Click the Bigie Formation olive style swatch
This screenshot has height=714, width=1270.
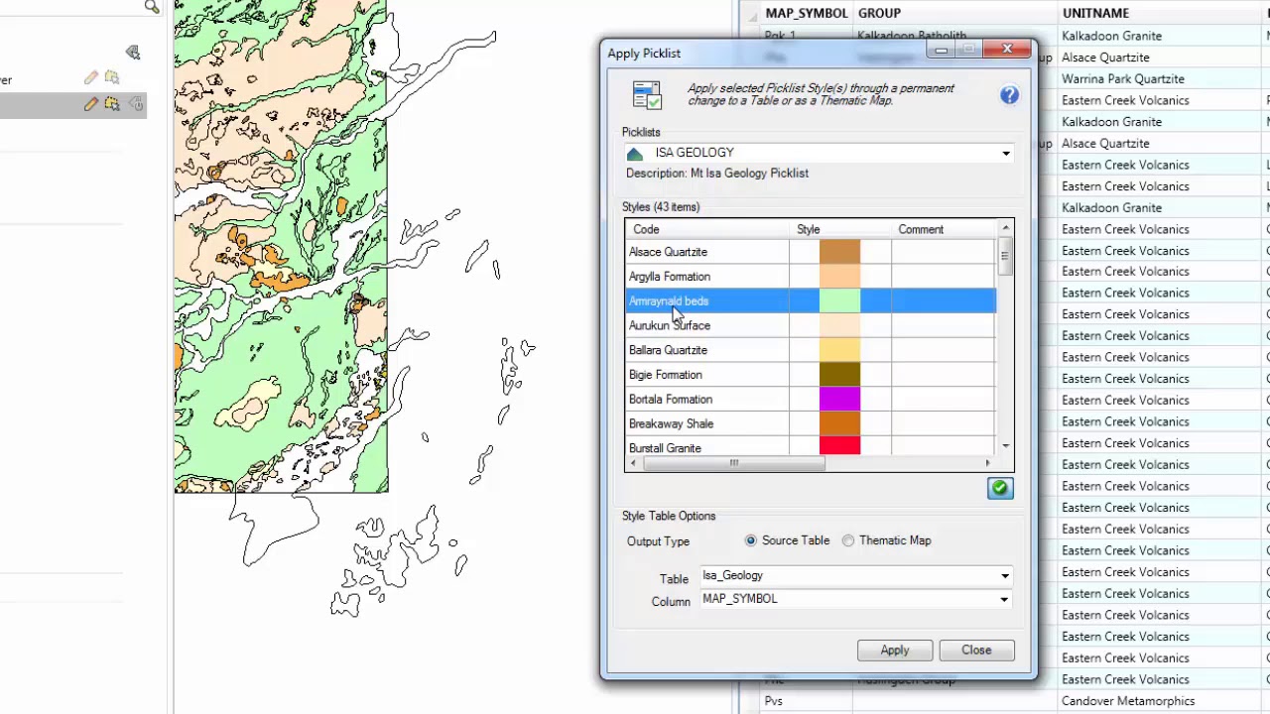(x=839, y=375)
